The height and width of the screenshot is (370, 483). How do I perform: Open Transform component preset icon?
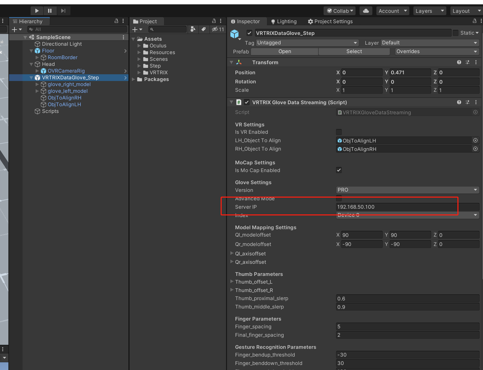468,62
